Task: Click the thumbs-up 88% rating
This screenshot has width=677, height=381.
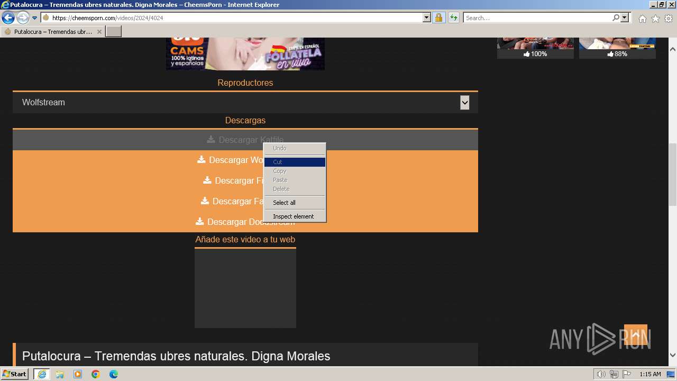Action: point(617,54)
